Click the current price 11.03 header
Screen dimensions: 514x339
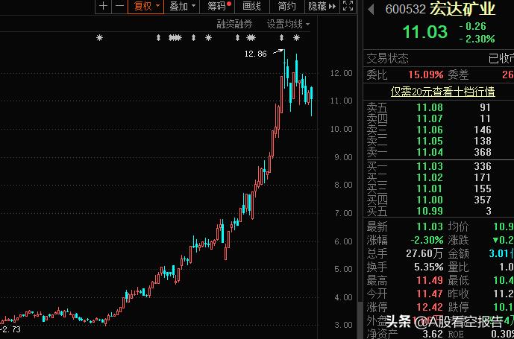click(424, 32)
